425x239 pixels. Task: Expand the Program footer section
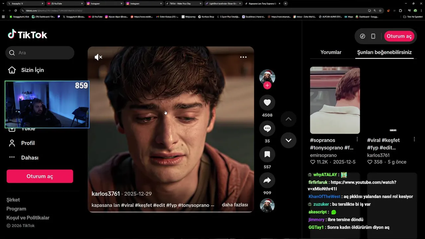point(16,209)
